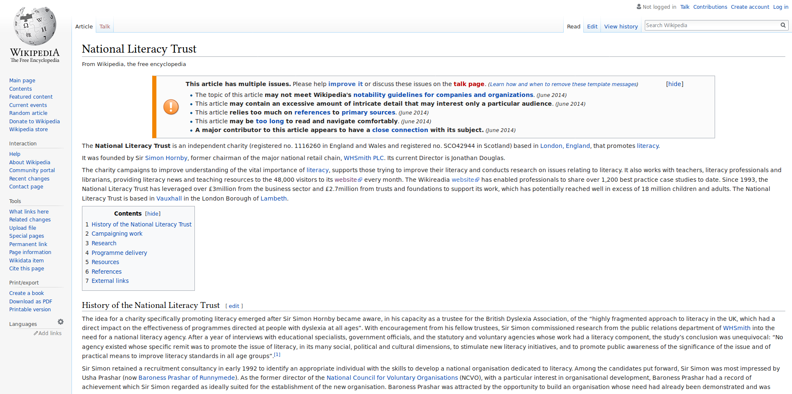792x394 pixels.
Task: Open the sidebar Contents link
Action: pyautogui.click(x=20, y=89)
